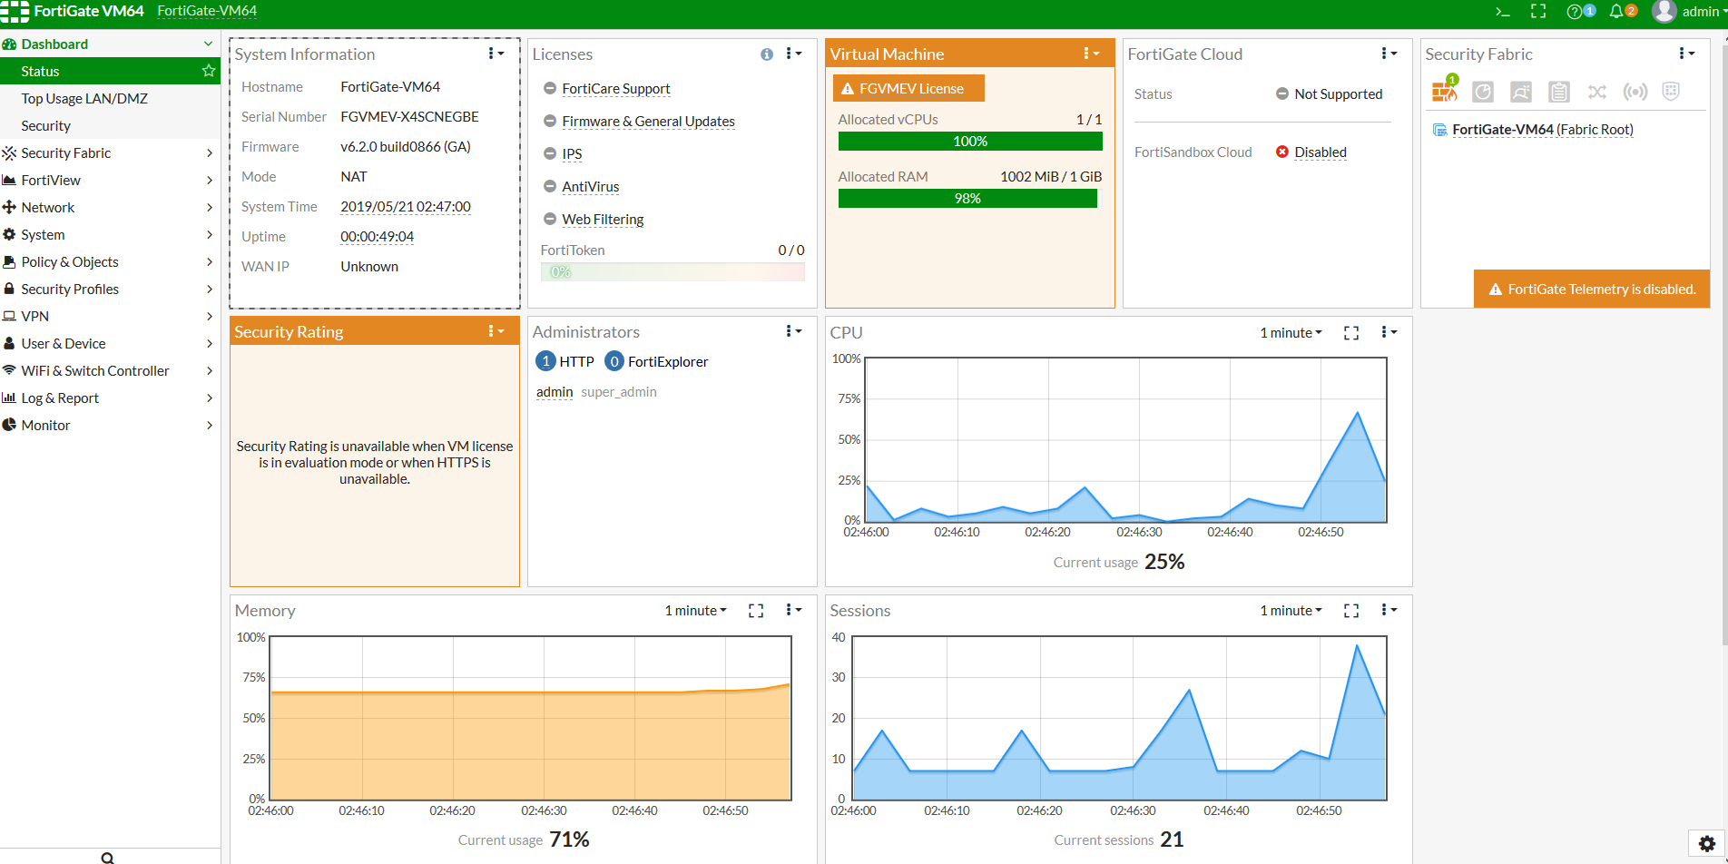Open System Information widget options menu
This screenshot has width=1728, height=864.
click(496, 54)
